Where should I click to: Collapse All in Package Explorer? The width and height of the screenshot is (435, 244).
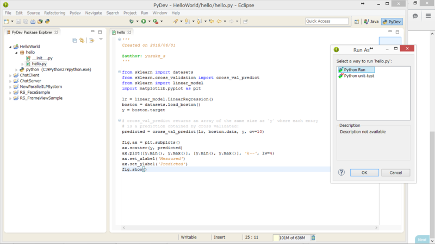point(74,41)
